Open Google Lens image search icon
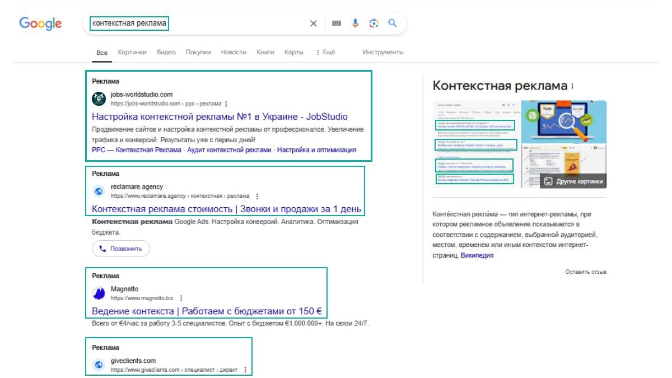This screenshot has width=672, height=378. pos(374,23)
